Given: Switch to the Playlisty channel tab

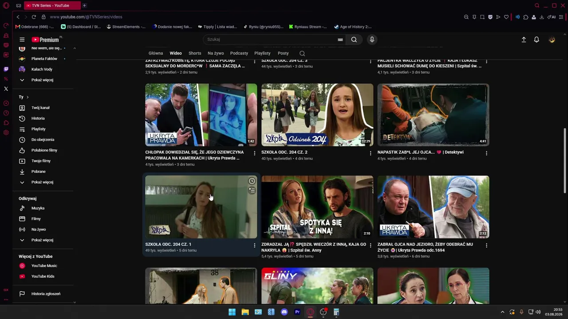Looking at the screenshot, I should 262,53.
